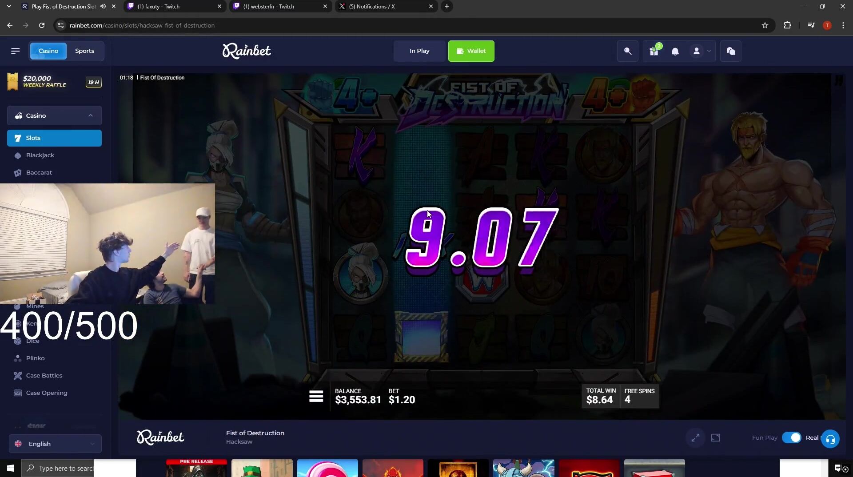Image resolution: width=853 pixels, height=477 pixels.
Task: Enter fullscreen game view
Action: (715, 438)
